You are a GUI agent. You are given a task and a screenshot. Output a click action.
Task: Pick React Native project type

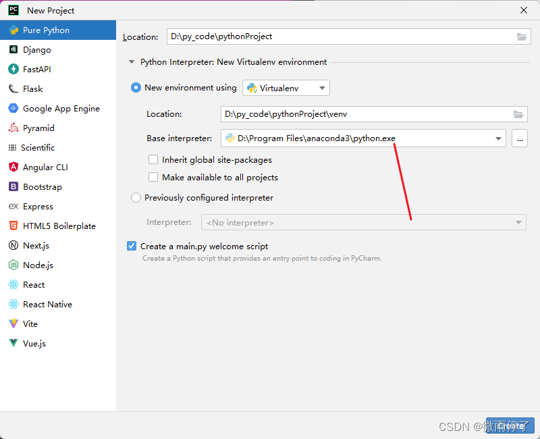coord(58,305)
